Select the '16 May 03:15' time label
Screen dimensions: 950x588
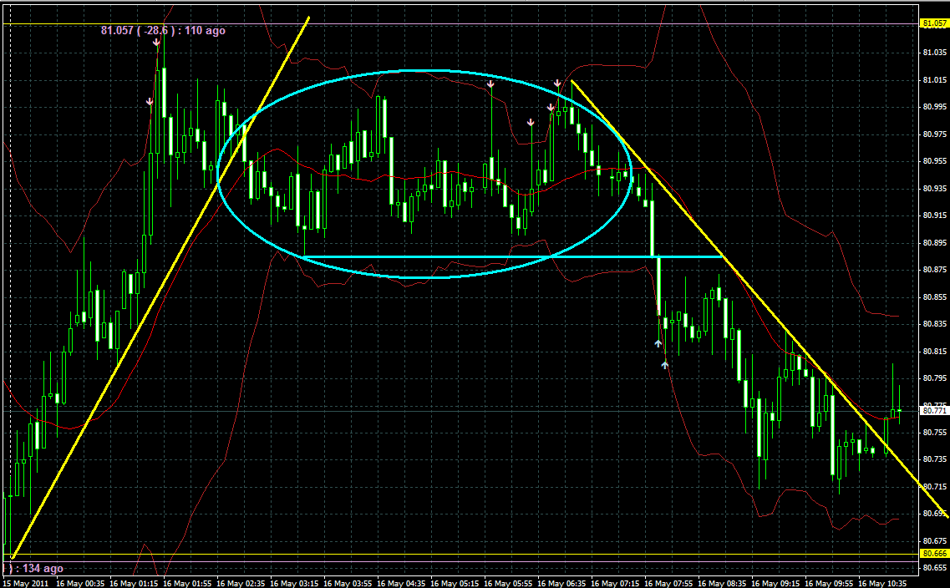[297, 583]
